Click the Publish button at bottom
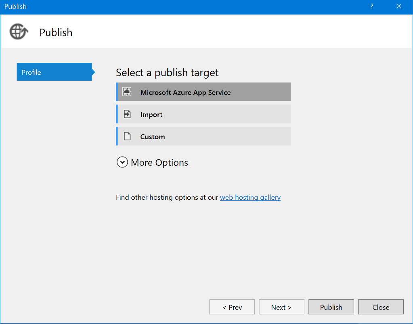The width and height of the screenshot is (413, 324). [331, 307]
